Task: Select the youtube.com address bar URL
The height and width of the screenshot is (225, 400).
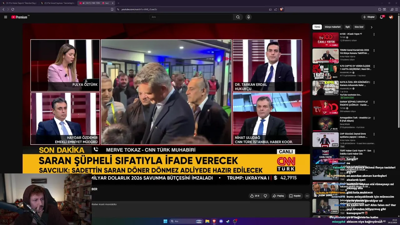Action: point(139,9)
